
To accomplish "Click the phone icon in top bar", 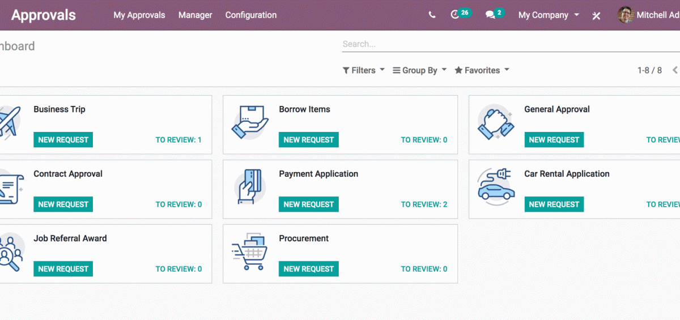I will 432,15.
